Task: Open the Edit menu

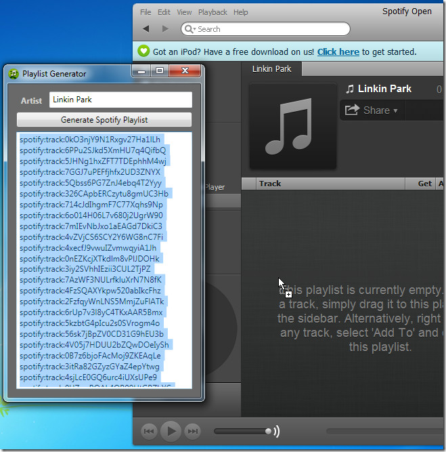Action: click(x=164, y=12)
